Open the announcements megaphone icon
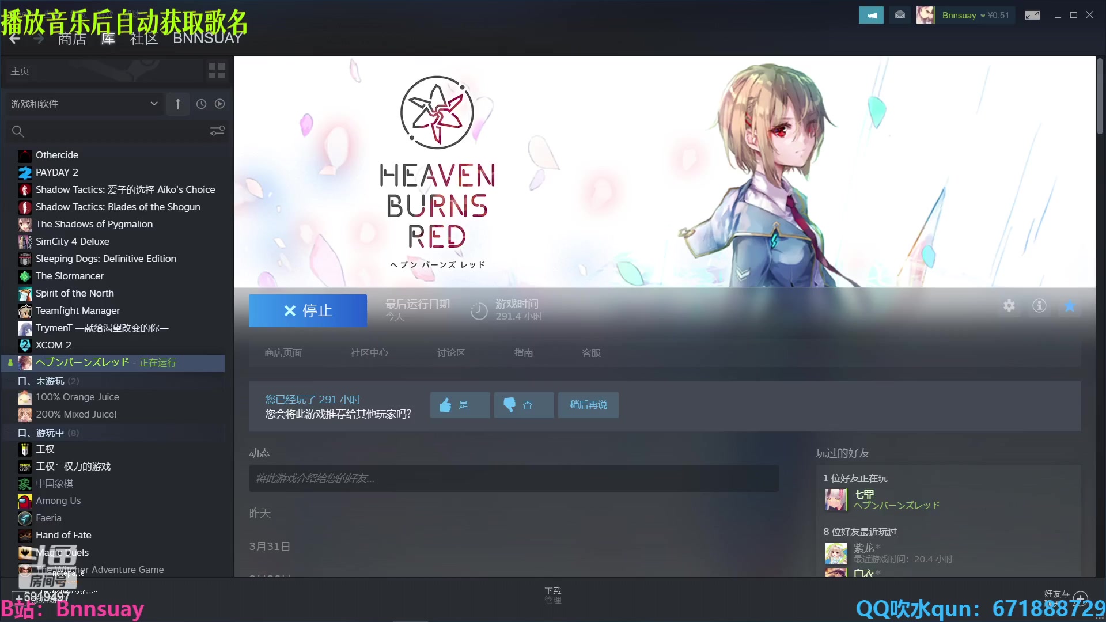 pos(870,16)
